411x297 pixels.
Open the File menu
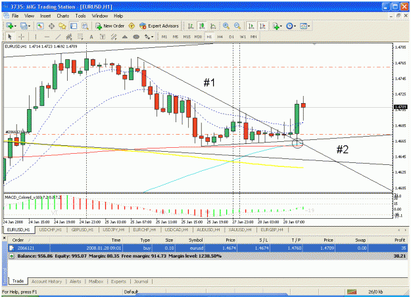click(15, 16)
